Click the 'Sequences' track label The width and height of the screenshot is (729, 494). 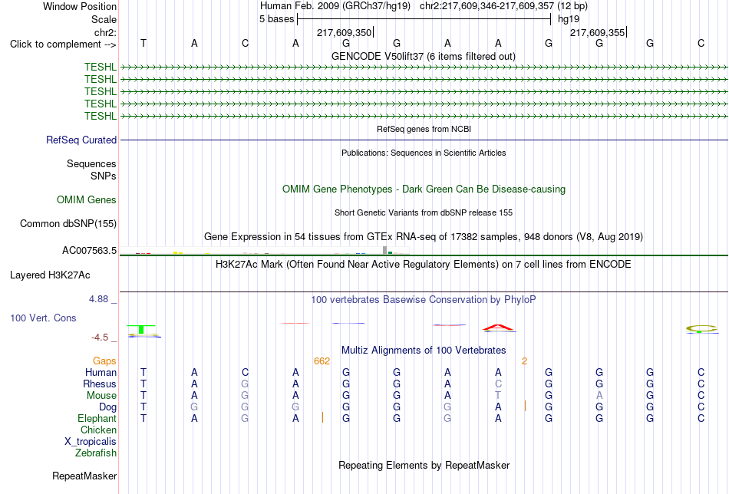click(91, 163)
